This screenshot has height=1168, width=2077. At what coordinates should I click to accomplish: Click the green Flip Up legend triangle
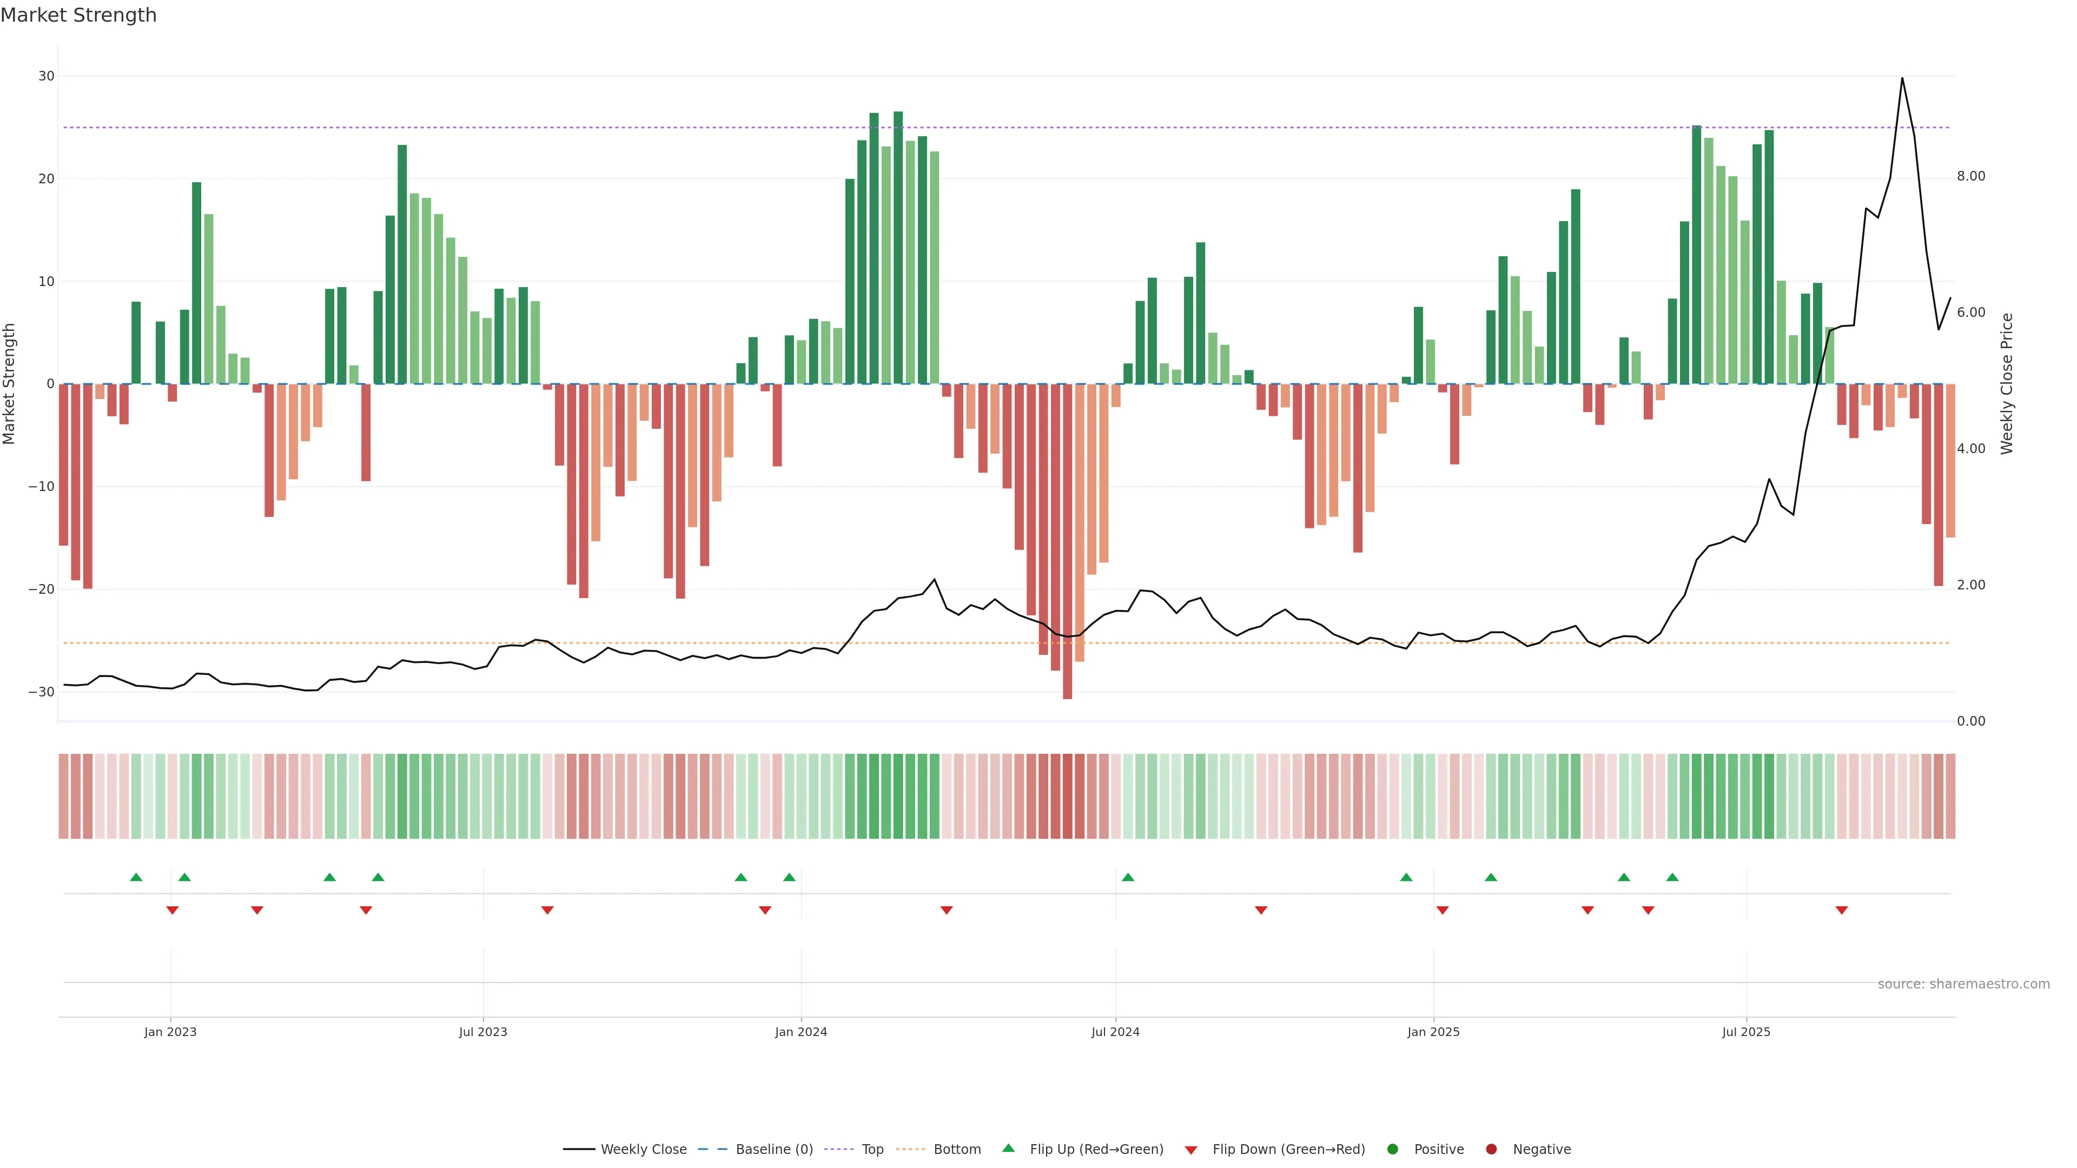coord(1008,1148)
